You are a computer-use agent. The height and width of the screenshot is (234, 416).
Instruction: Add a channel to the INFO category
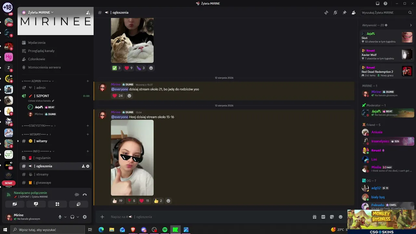[88, 151]
